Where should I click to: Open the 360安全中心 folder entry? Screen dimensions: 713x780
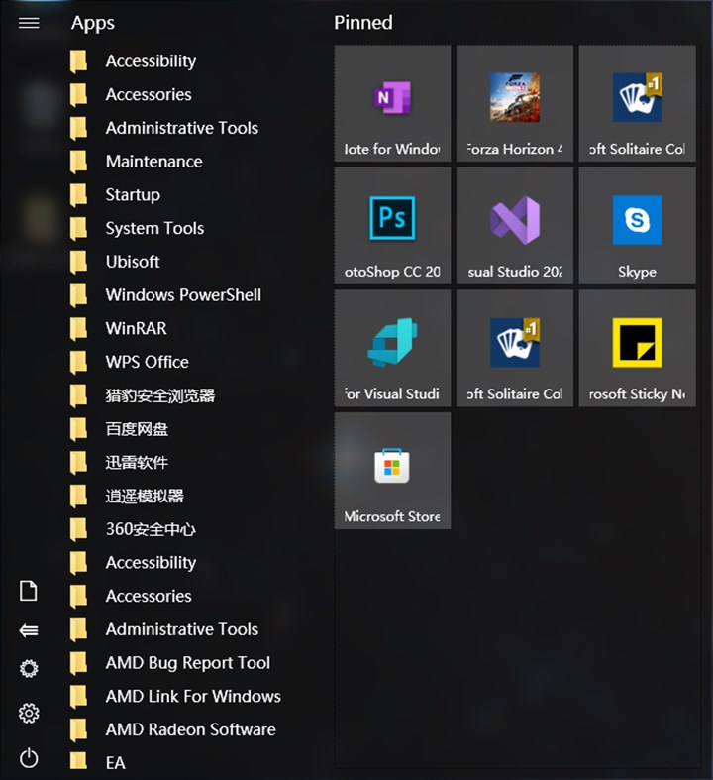[x=133, y=529]
